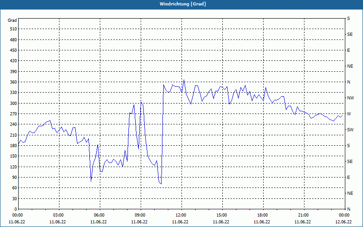Viewport: 363px width, 227px height.
Task: Click the E compass label level with 450
Action: click(348, 50)
